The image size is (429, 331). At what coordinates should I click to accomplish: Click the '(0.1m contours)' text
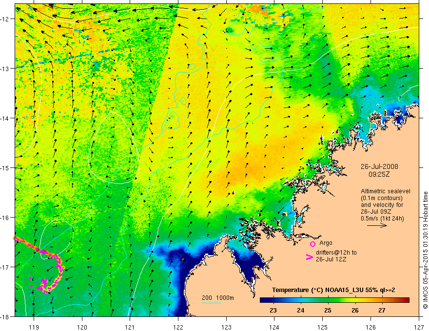[x=382, y=198]
